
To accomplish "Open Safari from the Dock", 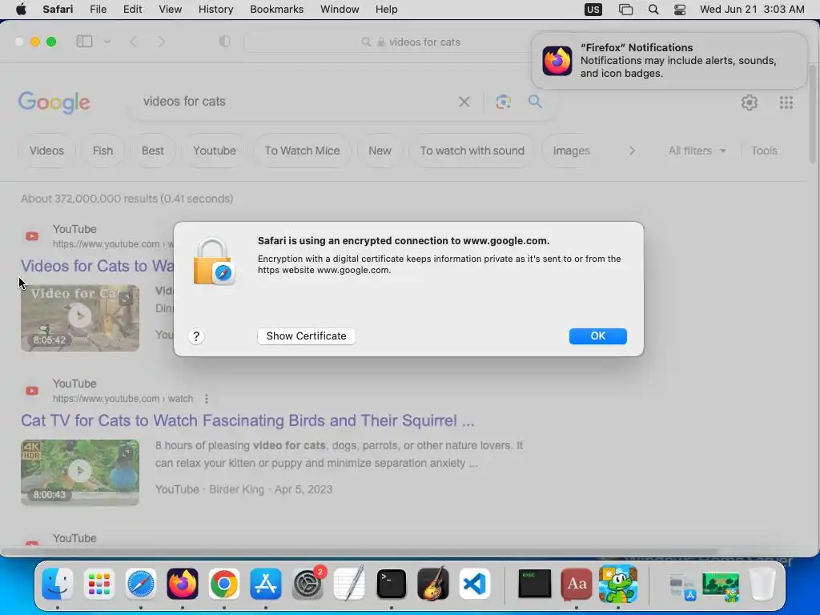I will (x=141, y=584).
